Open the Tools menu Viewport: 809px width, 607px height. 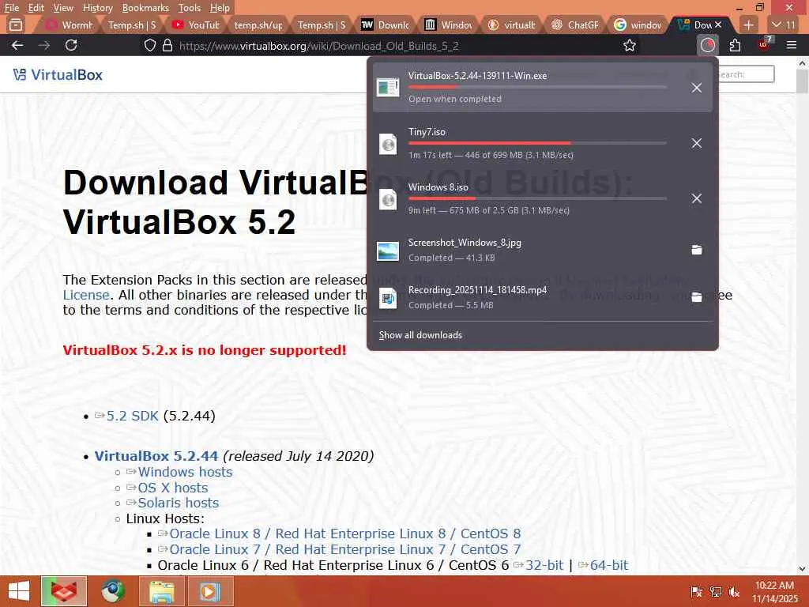(189, 8)
